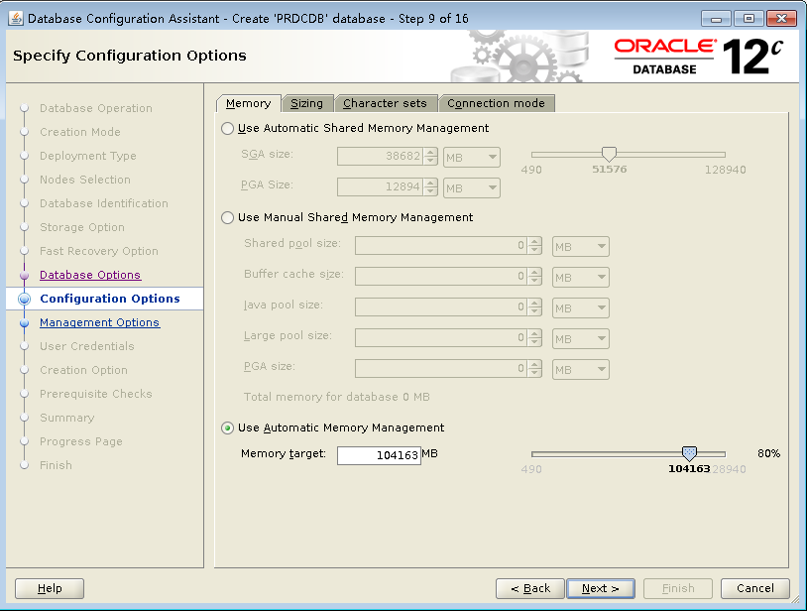Click the Java icon in the title bar

(16, 19)
